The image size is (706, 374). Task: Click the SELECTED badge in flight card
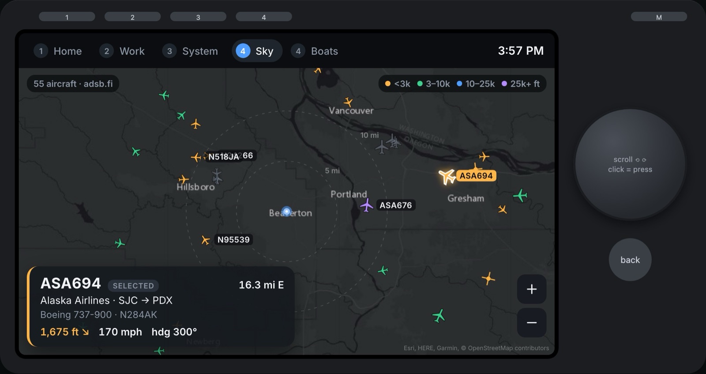(133, 286)
